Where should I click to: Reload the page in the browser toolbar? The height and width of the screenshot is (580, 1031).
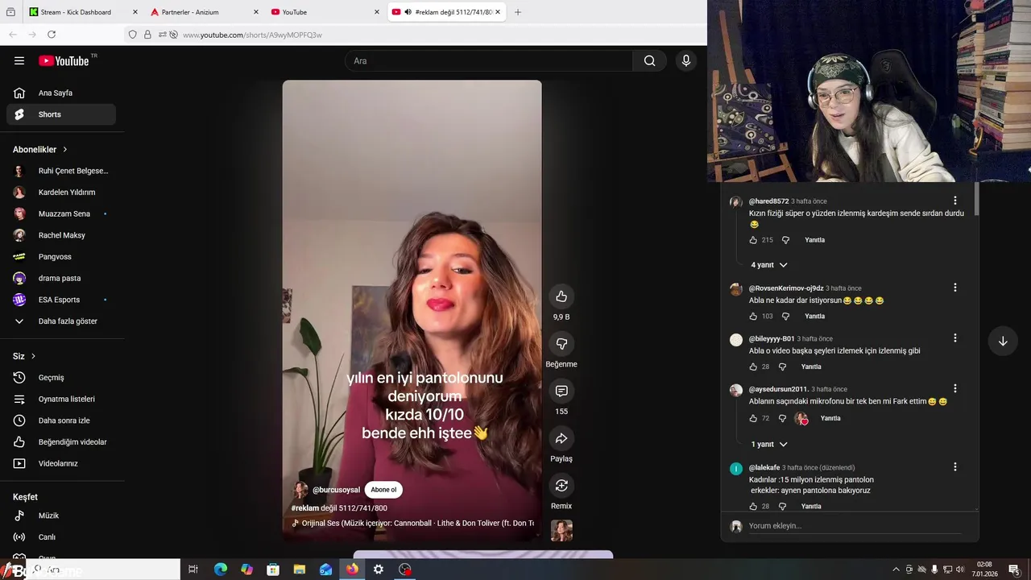coord(52,35)
